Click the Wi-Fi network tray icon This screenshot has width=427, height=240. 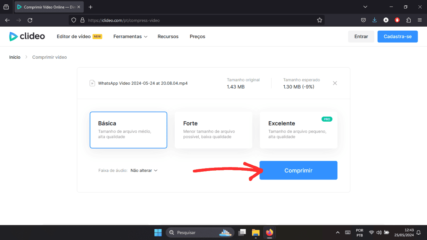click(371, 233)
